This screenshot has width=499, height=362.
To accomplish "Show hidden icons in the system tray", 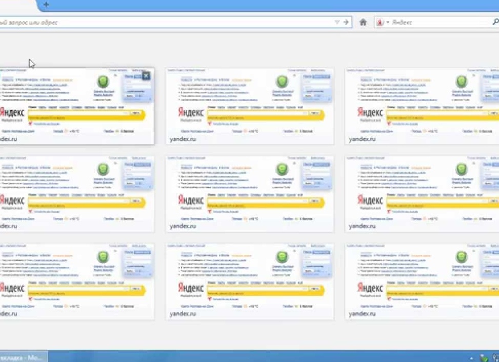I will click(471, 358).
